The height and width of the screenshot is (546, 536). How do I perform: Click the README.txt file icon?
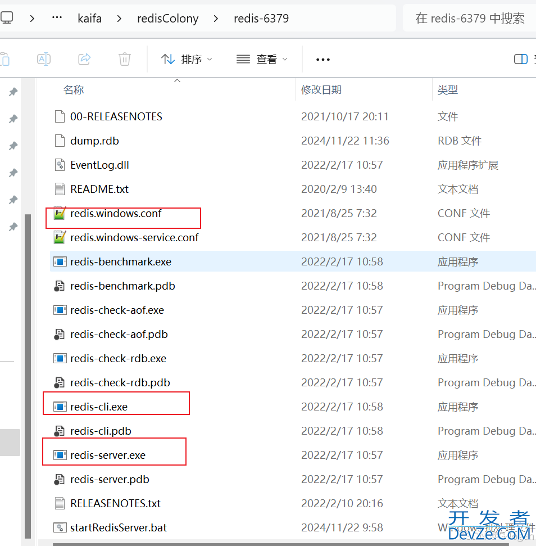click(x=60, y=189)
